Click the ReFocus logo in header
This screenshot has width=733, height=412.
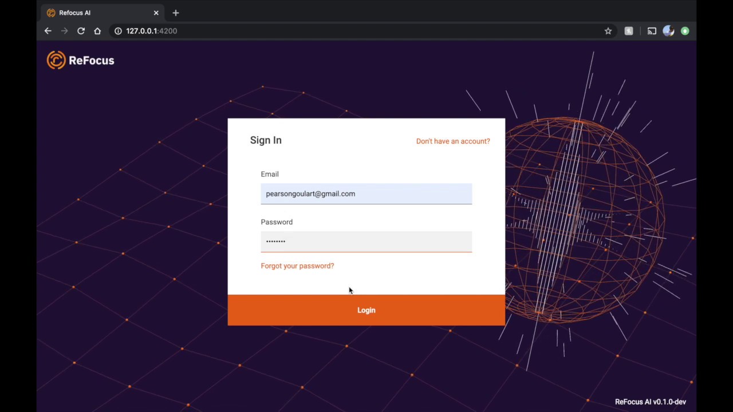pyautogui.click(x=81, y=60)
